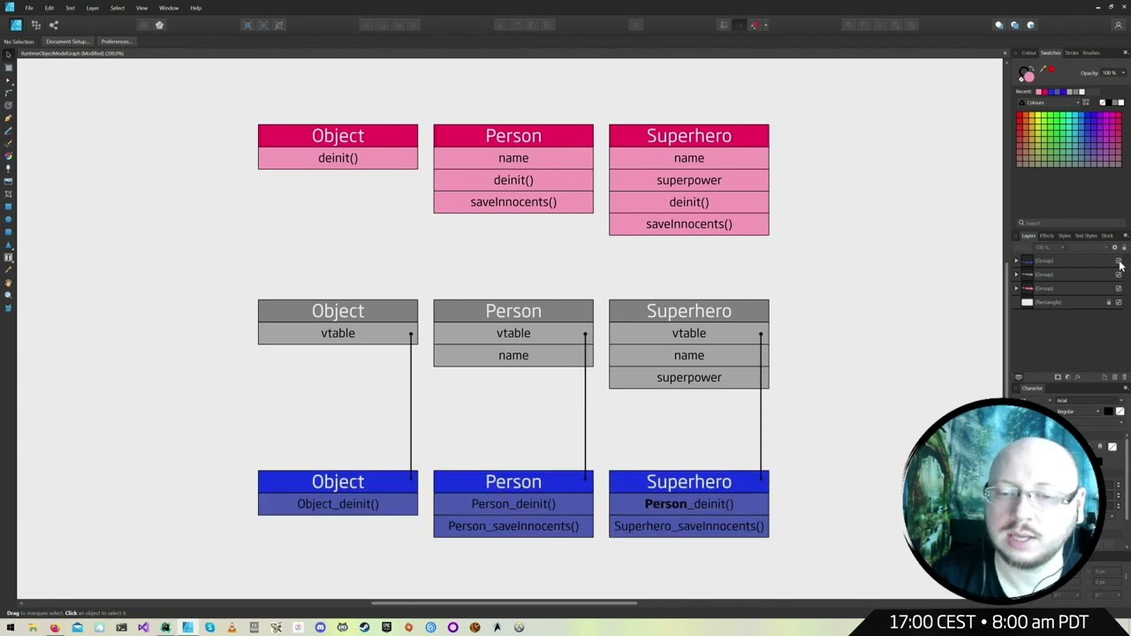Viewport: 1131px width, 636px height.
Task: Open the View menu
Action: pyautogui.click(x=141, y=8)
